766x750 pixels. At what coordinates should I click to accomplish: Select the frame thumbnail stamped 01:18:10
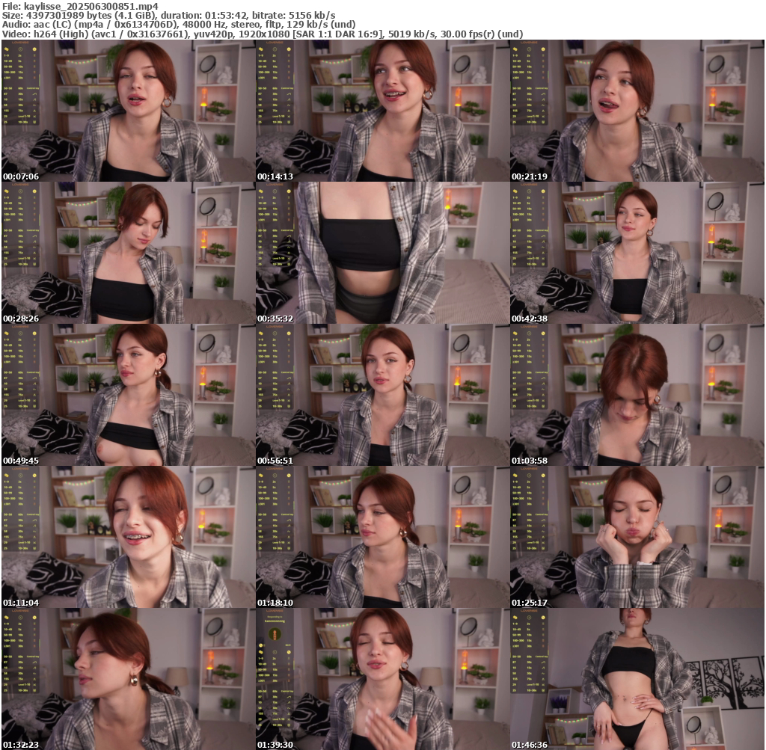(x=382, y=537)
